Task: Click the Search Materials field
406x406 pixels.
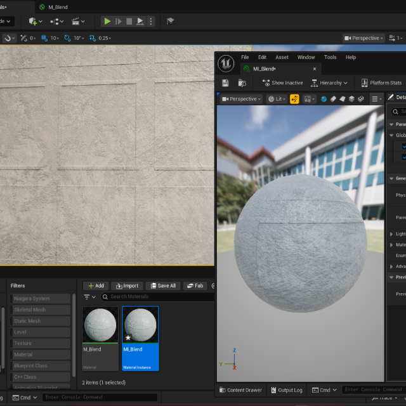Action: tap(158, 297)
